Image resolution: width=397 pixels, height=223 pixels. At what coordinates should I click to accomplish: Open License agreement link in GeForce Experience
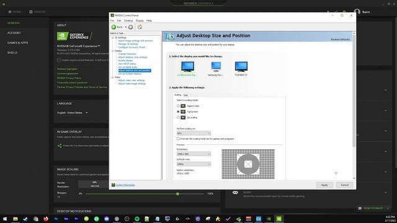(x=68, y=73)
